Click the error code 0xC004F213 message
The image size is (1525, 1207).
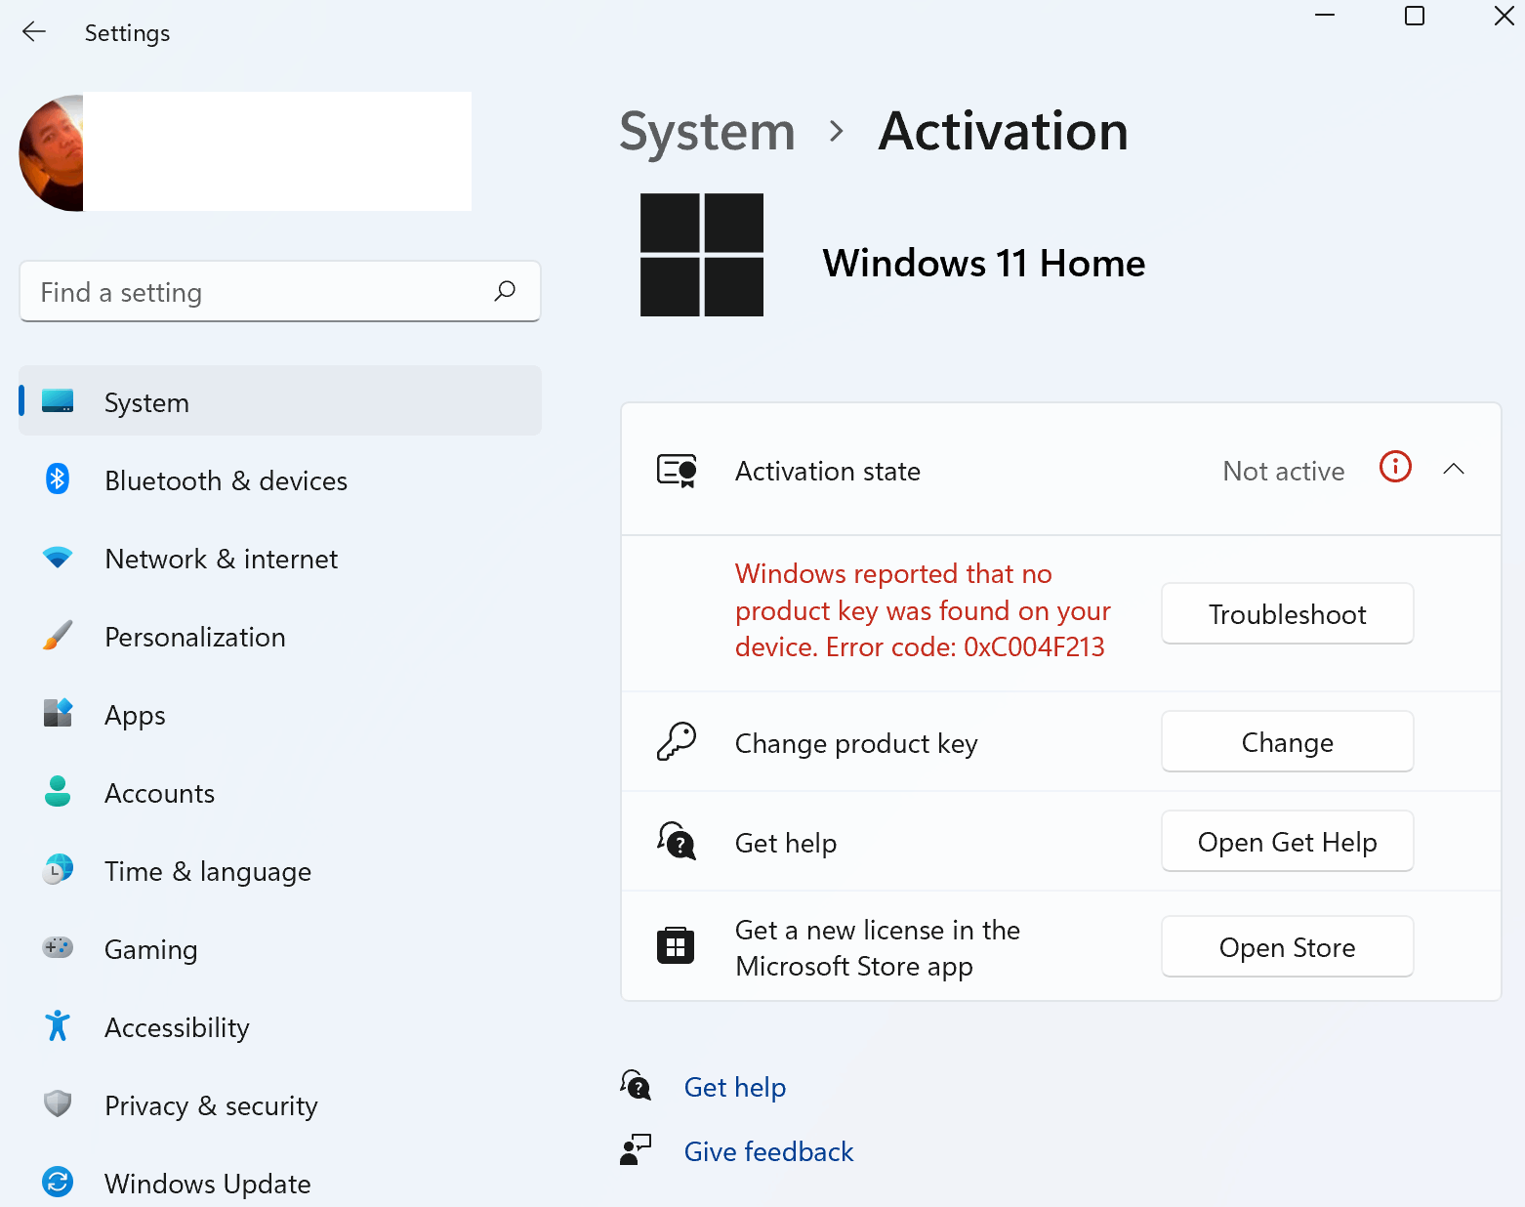tap(923, 610)
